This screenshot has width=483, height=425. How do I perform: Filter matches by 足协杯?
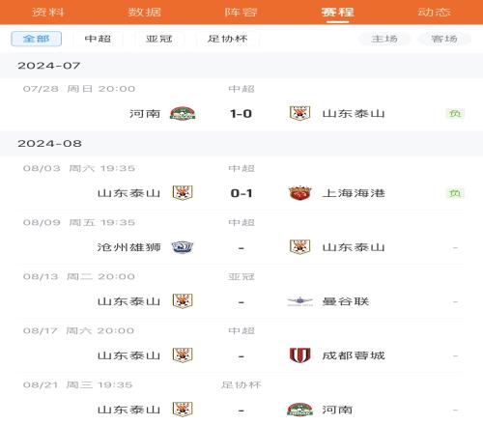228,39
